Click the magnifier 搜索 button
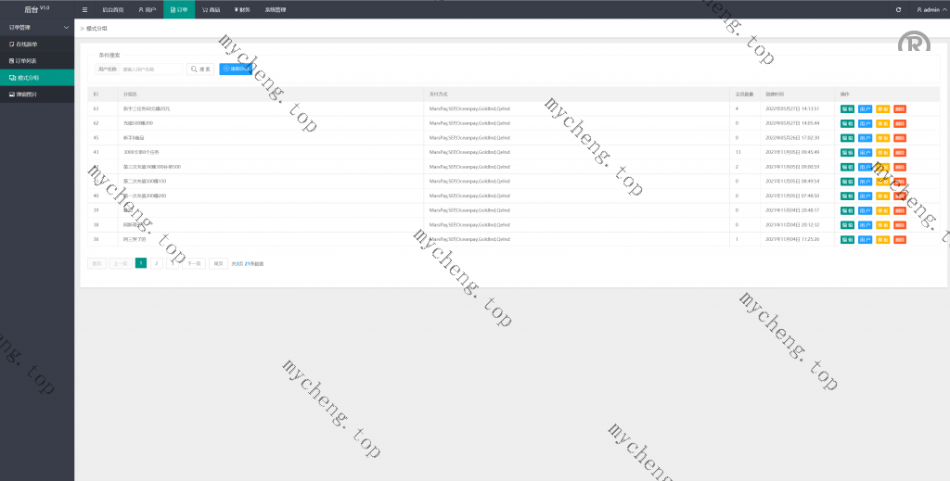This screenshot has height=481, width=950. 200,69
